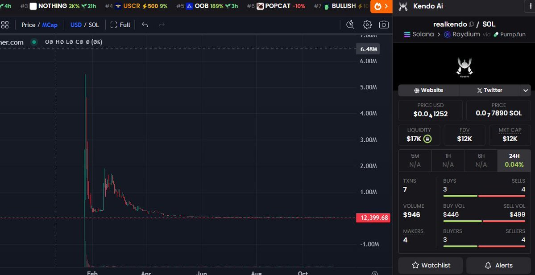Click the MKT CAP $12K value
Screen dimensions: 535x275
(x=510, y=139)
